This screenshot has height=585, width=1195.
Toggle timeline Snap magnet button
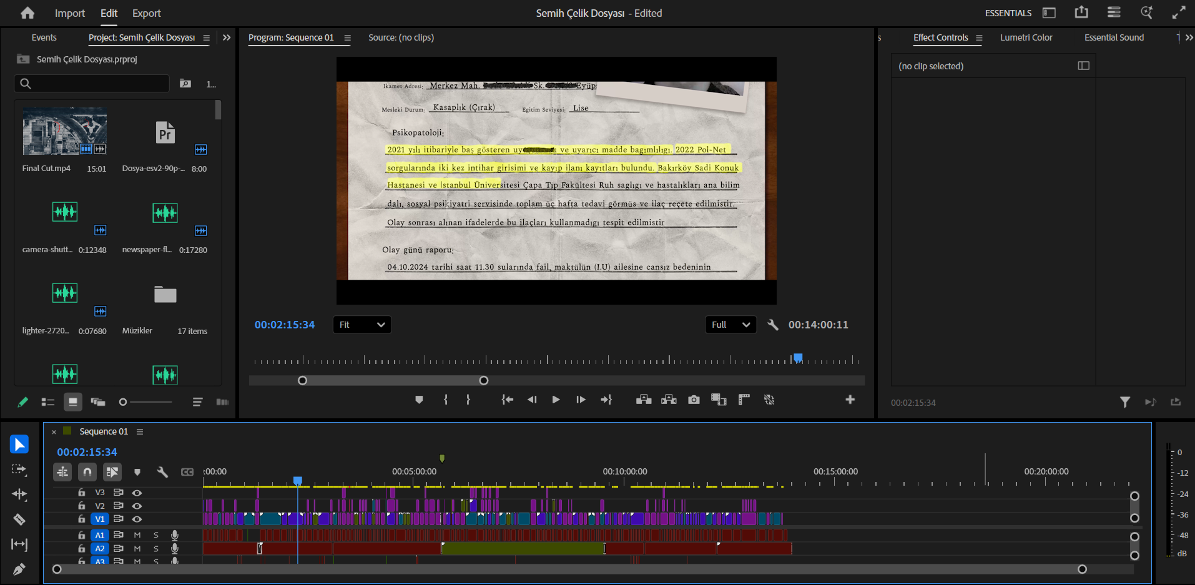pyautogui.click(x=87, y=472)
